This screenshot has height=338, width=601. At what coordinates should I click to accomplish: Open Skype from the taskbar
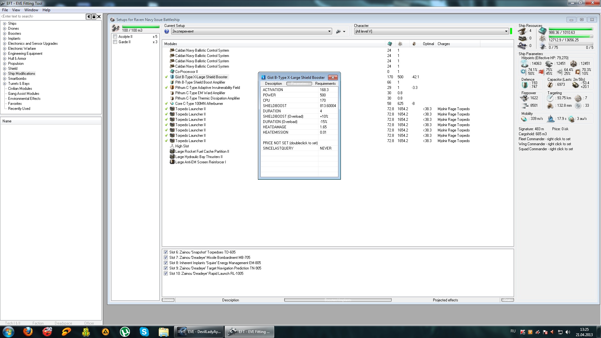click(144, 331)
